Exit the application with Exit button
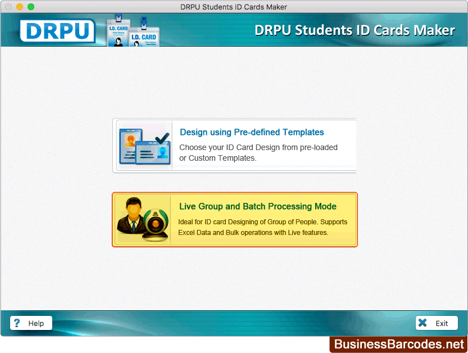Viewport: 468px width, 353px height. coord(437,323)
